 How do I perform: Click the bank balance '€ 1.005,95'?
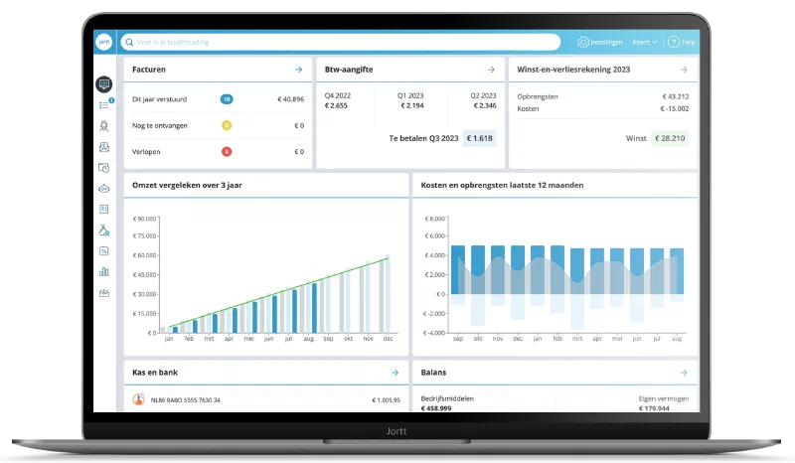(x=386, y=400)
